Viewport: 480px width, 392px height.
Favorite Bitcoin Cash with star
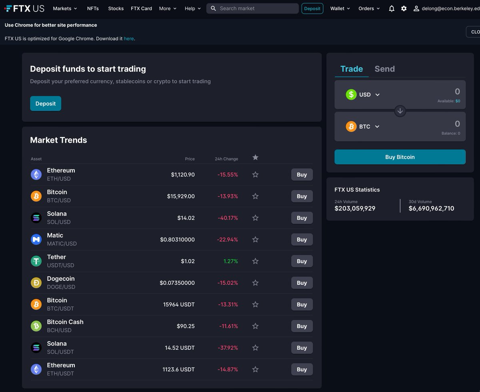(255, 326)
